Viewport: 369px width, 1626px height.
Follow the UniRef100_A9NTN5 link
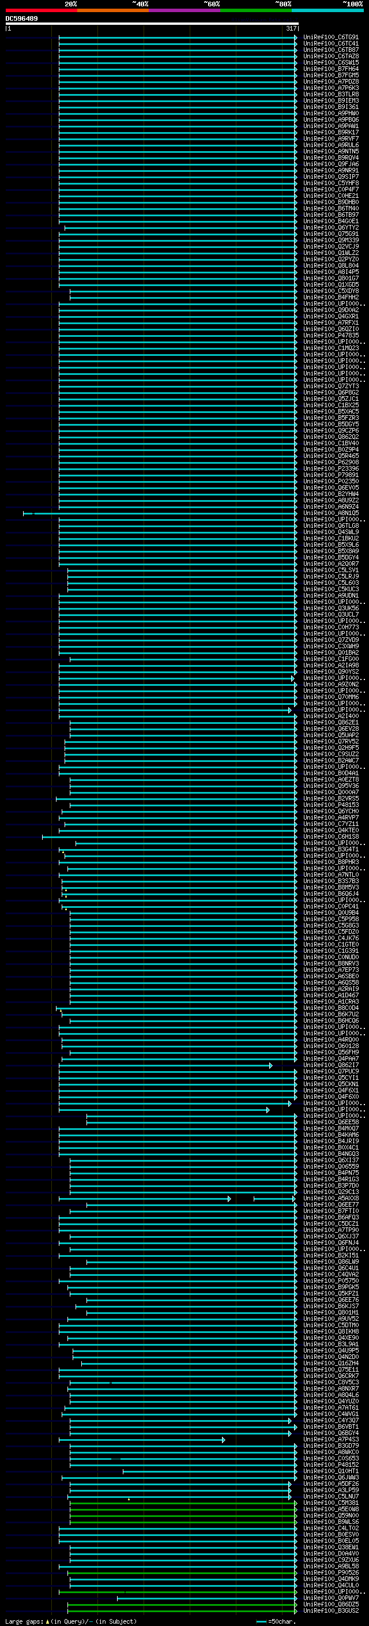(x=330, y=152)
